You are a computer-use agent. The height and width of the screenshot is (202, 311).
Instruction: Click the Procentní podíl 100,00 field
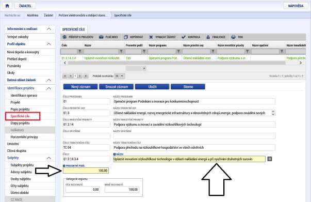click(x=86, y=170)
